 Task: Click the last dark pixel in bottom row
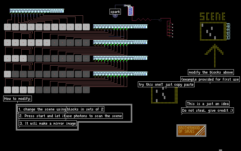[x=86, y=90]
